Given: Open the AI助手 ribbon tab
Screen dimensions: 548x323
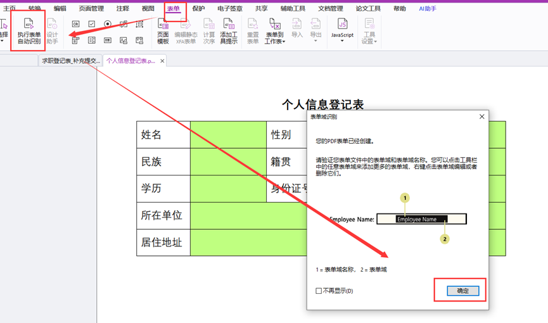Looking at the screenshot, I should 428,9.
